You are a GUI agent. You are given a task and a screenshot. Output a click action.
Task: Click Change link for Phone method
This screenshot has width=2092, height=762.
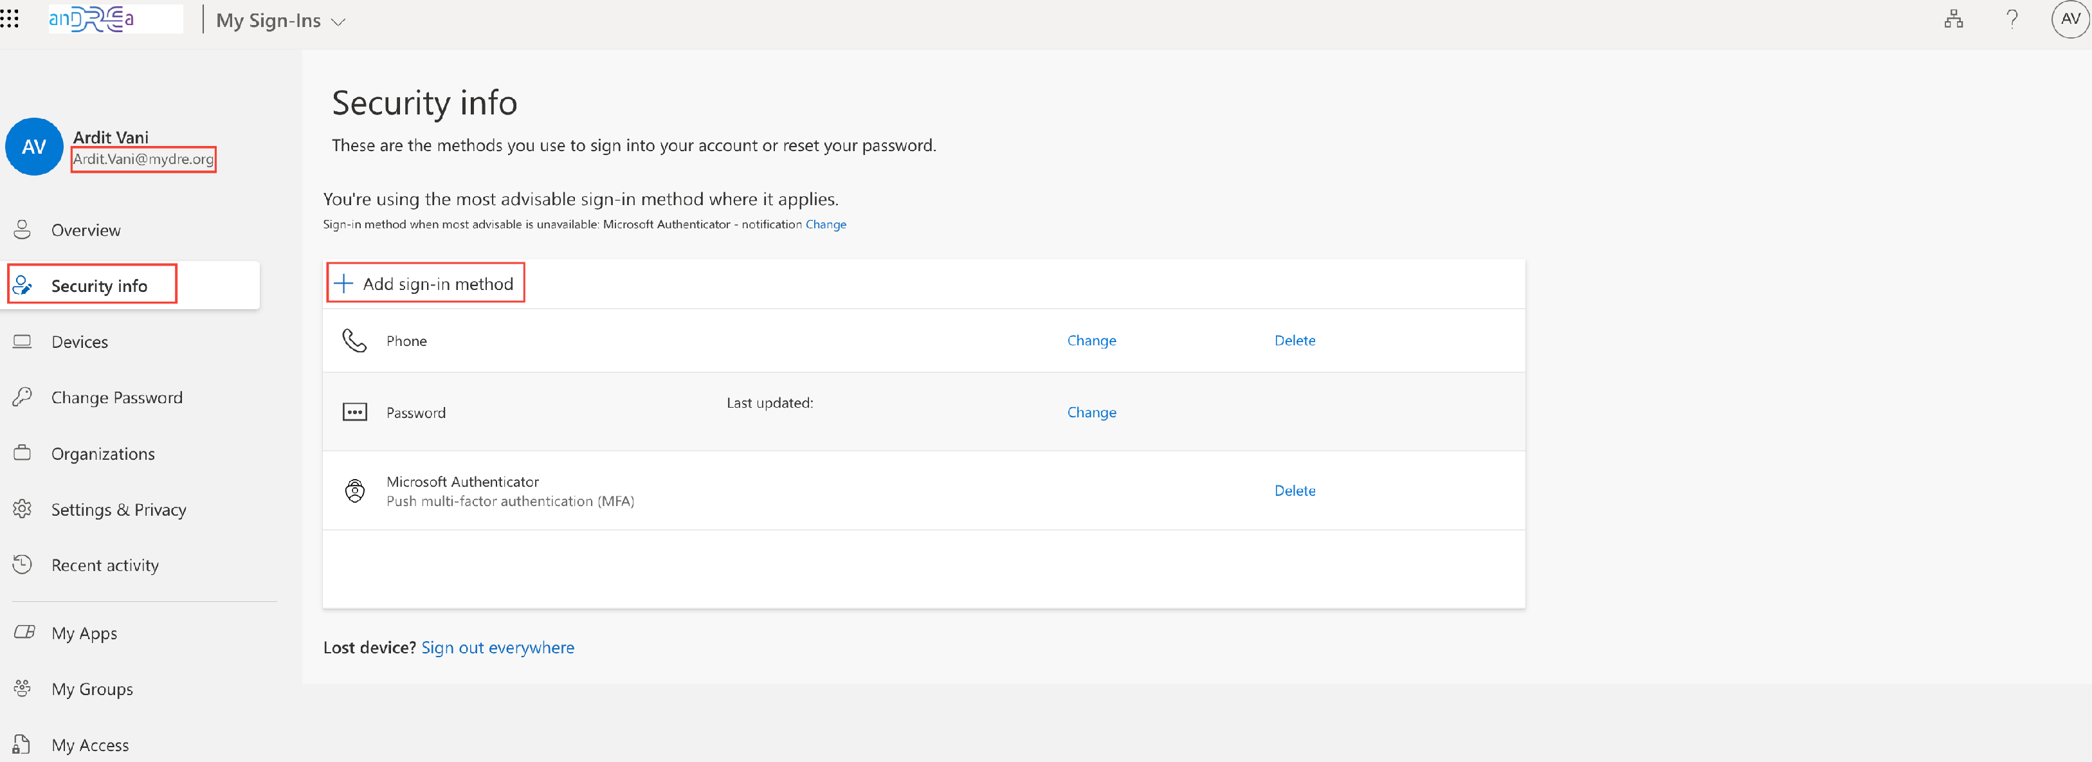[x=1091, y=340]
